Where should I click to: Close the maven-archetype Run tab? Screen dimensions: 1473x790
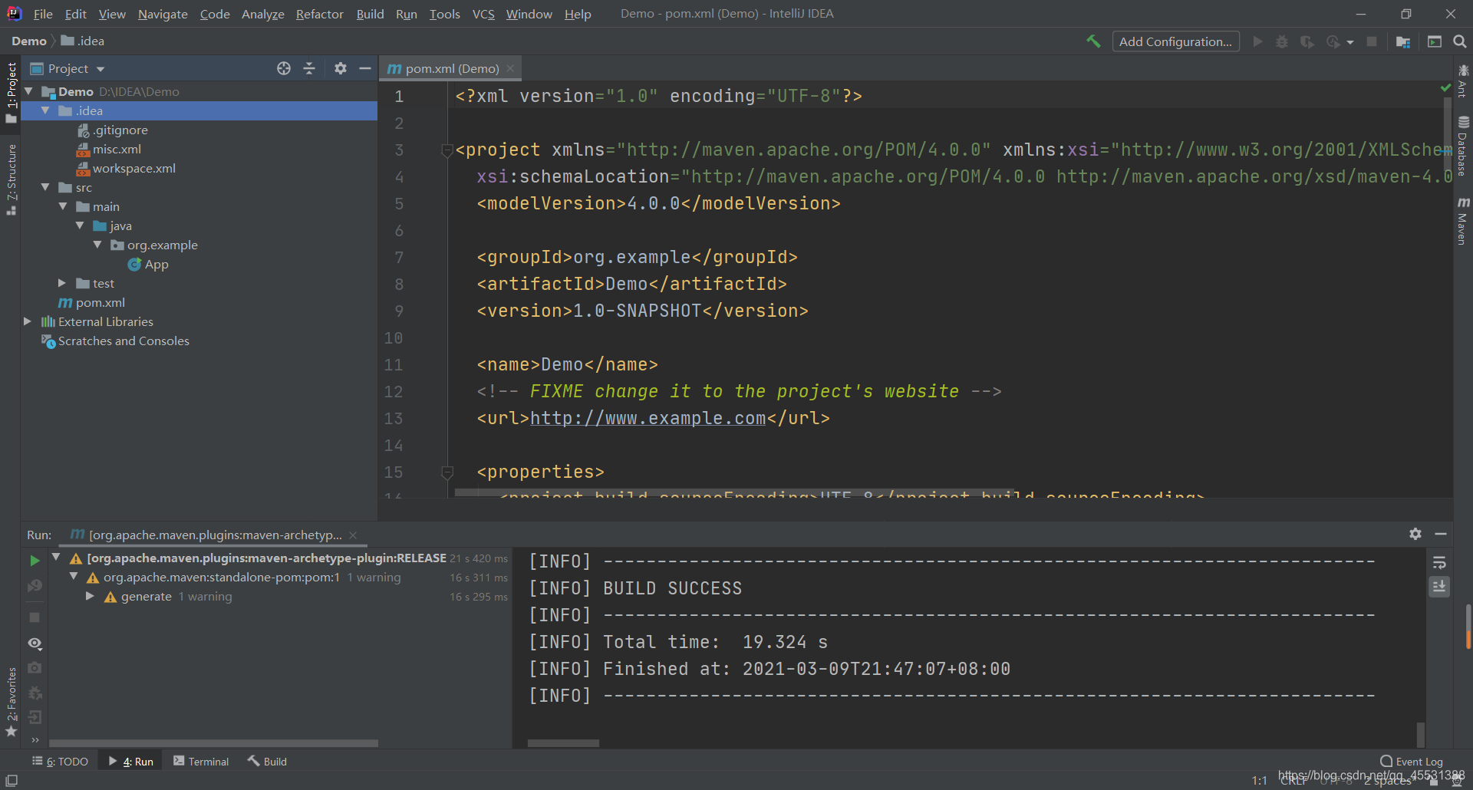coord(353,535)
